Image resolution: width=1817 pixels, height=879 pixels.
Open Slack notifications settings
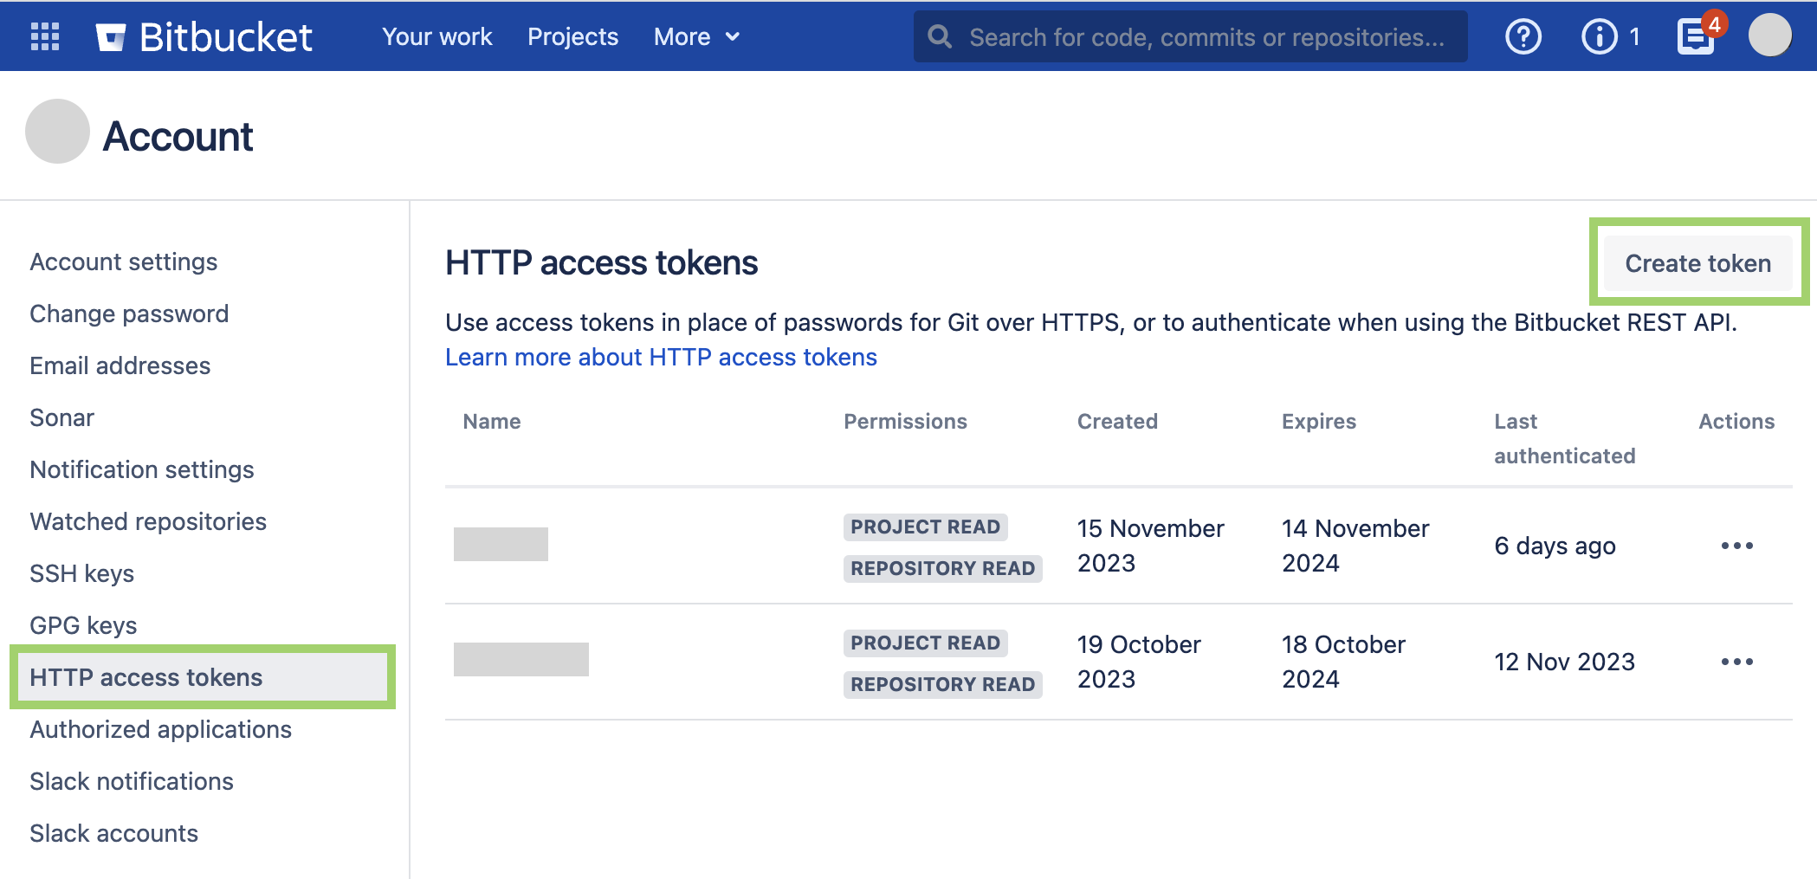point(131,781)
